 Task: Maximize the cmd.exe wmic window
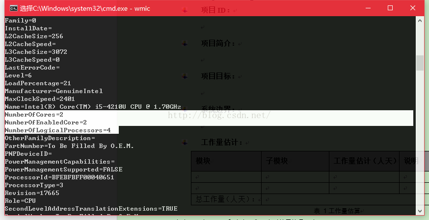(390, 8)
